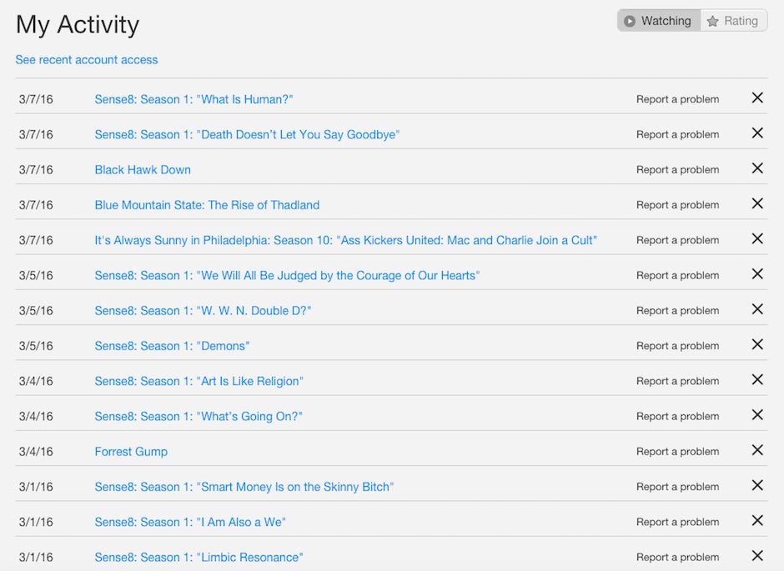
Task: Open Black Hawk Down title link
Action: point(143,170)
